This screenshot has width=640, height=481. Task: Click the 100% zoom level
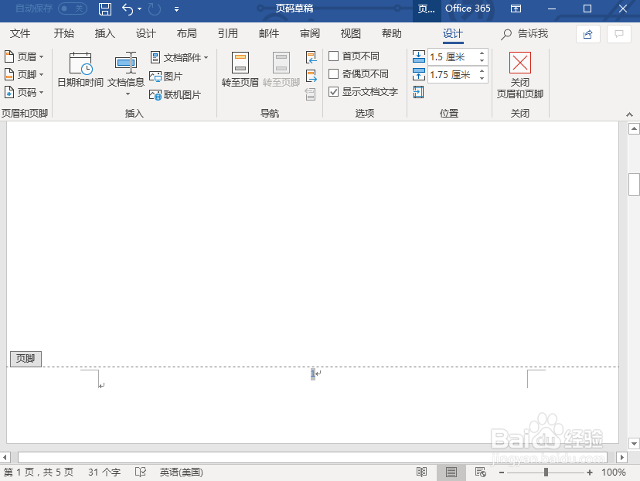pyautogui.click(x=613, y=472)
